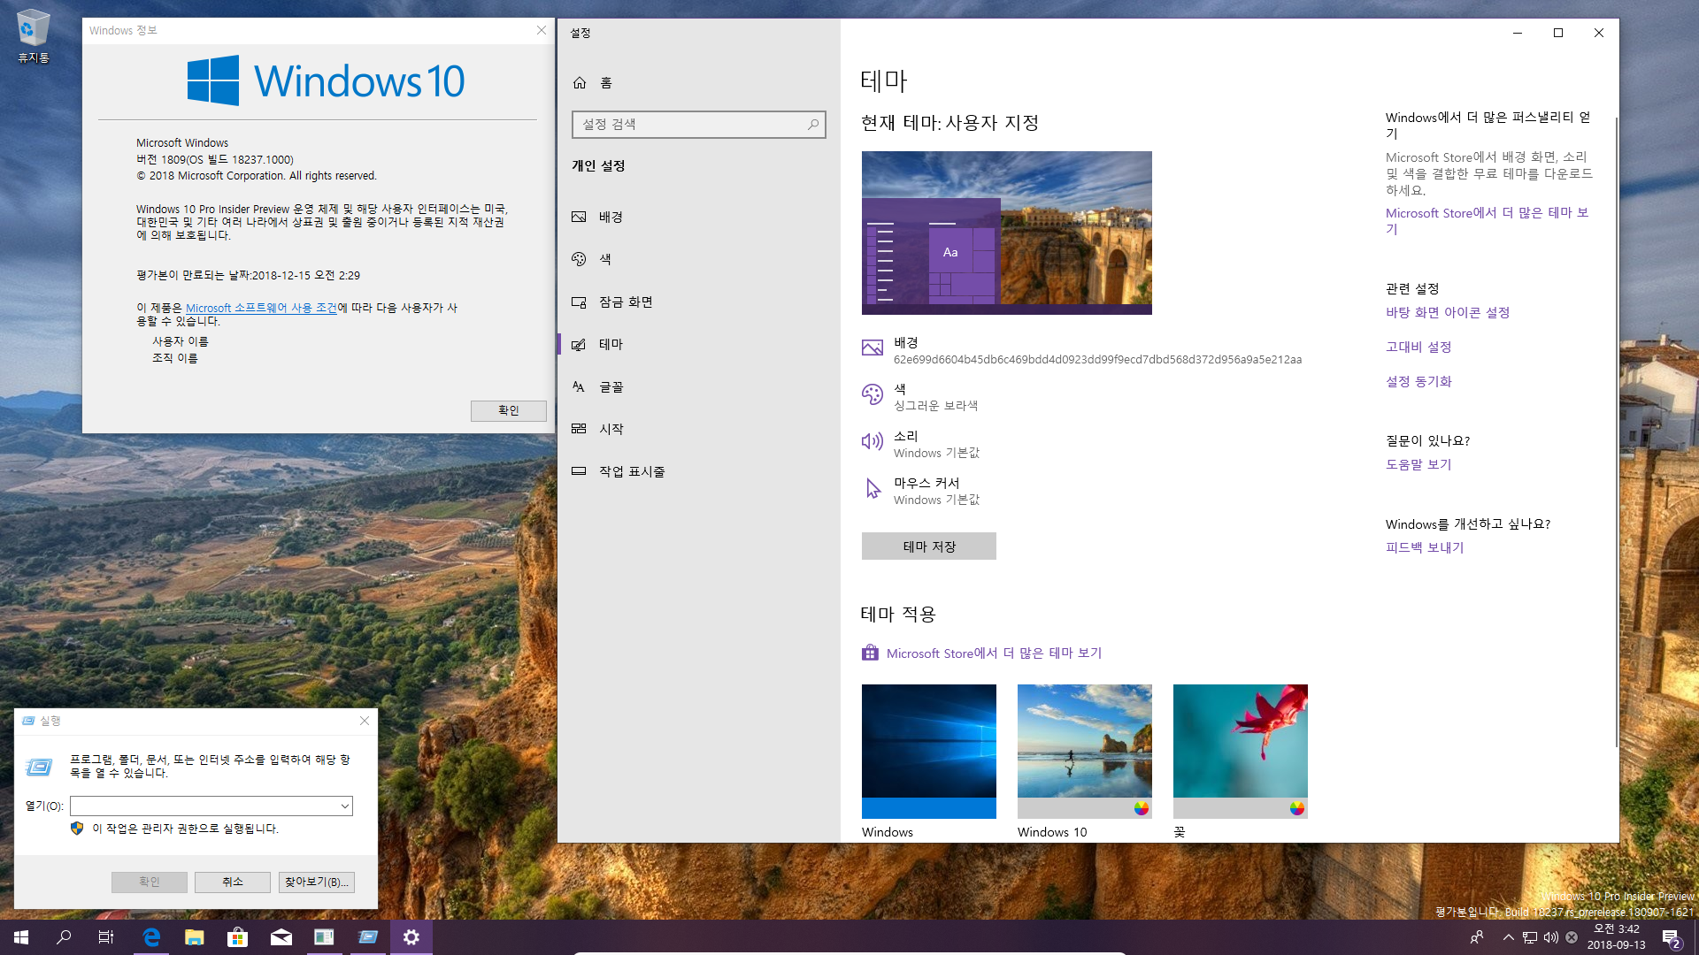Viewport: 1699px width, 955px height.
Task: Click the Run dialog Open text field
Action: (204, 806)
